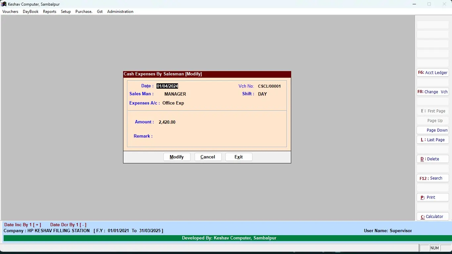Click the Amount field 2,420.00
This screenshot has height=254, width=452.
pos(167,122)
